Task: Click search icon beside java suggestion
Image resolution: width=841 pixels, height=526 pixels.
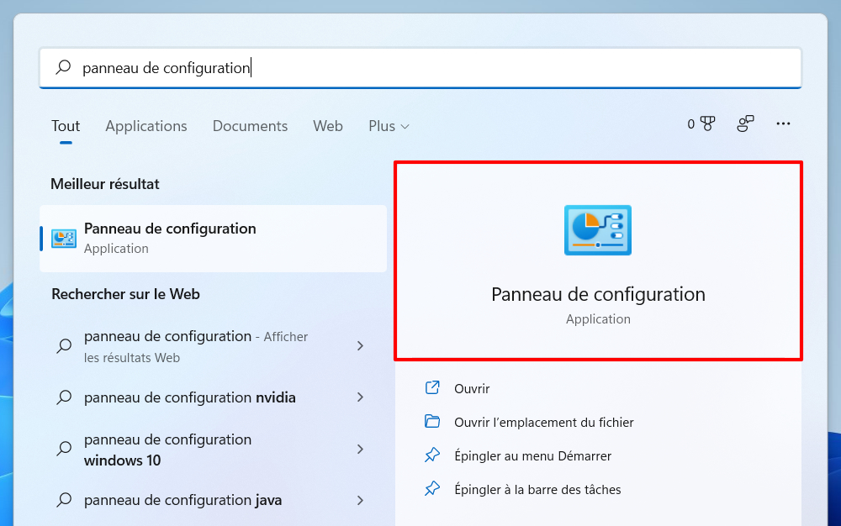Action: click(65, 500)
